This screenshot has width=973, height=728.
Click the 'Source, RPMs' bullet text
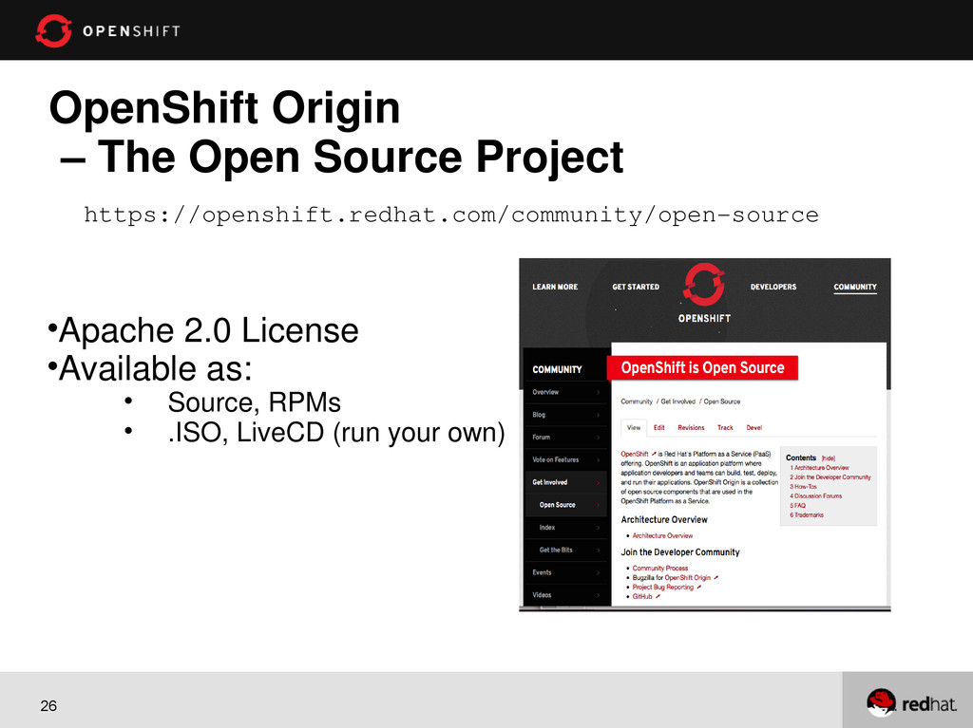(x=254, y=402)
